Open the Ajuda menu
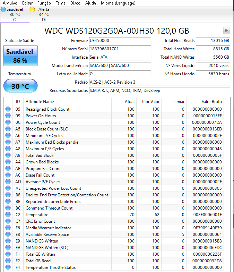234x272 pixels. point(90,3)
